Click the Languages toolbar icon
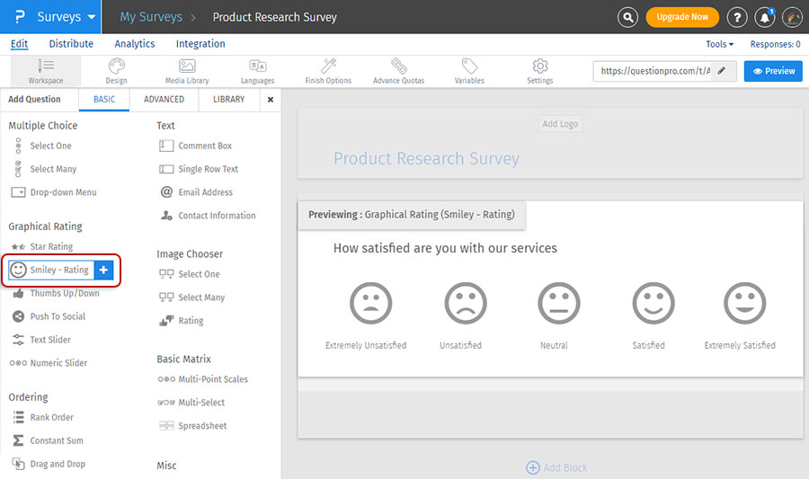The width and height of the screenshot is (809, 479). pyautogui.click(x=258, y=71)
